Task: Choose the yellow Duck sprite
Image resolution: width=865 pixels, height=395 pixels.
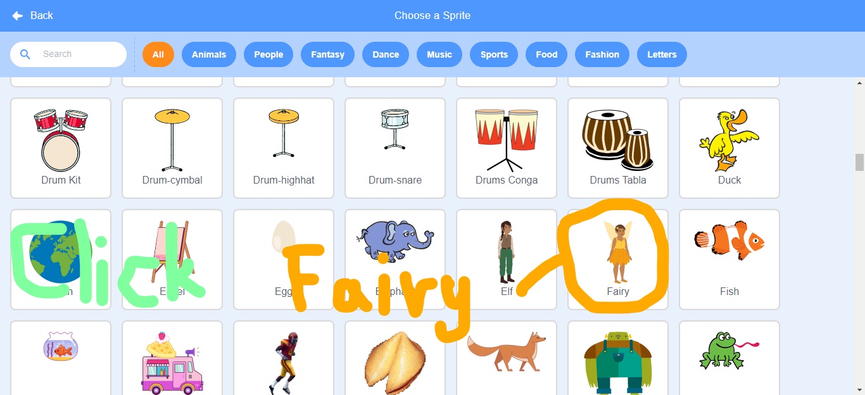Action: point(729,148)
